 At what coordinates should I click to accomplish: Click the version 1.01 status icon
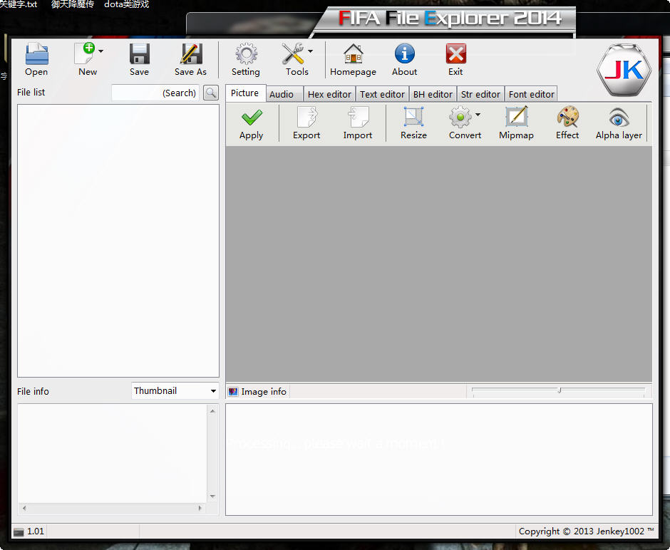(19, 531)
